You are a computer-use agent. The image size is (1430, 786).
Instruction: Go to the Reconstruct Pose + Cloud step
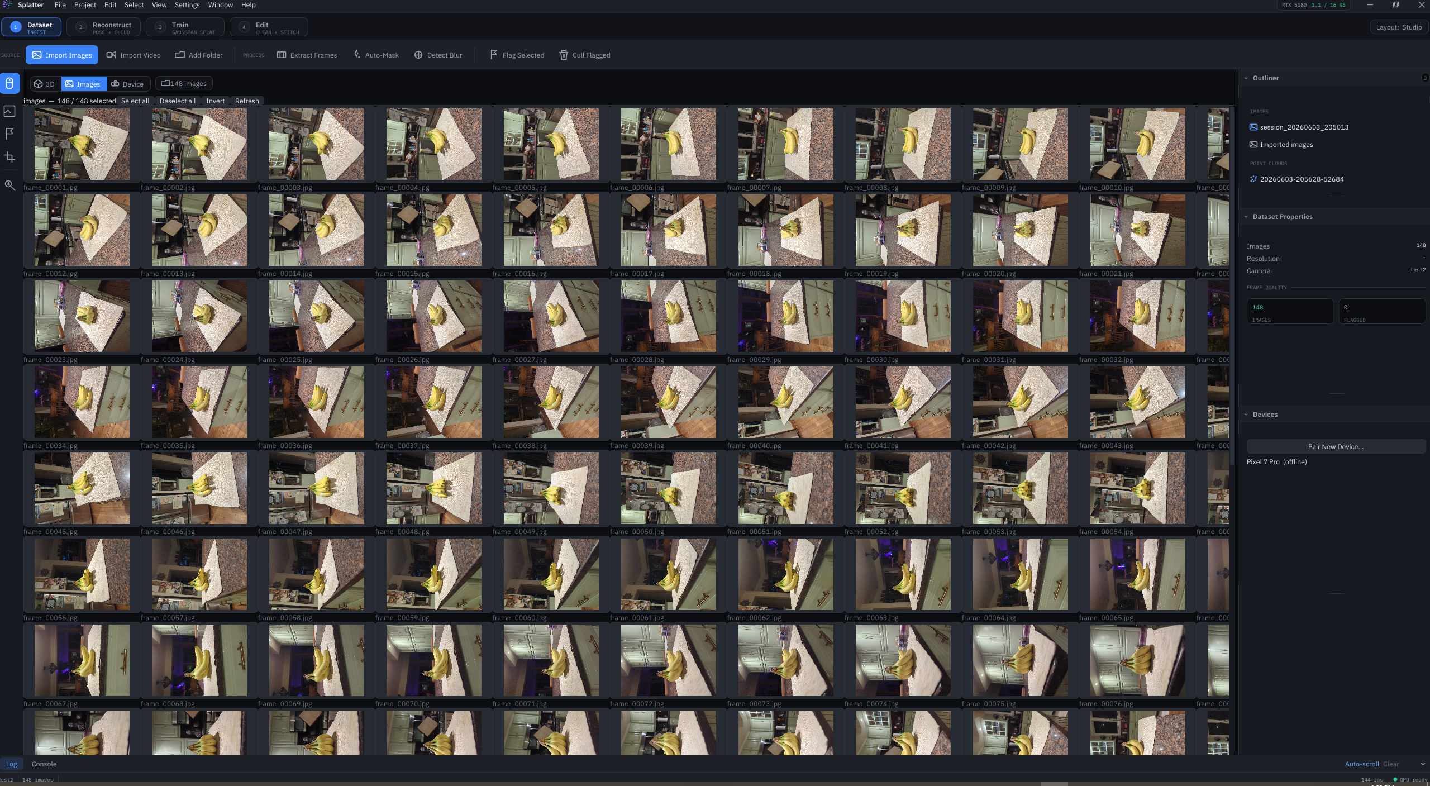click(103, 27)
